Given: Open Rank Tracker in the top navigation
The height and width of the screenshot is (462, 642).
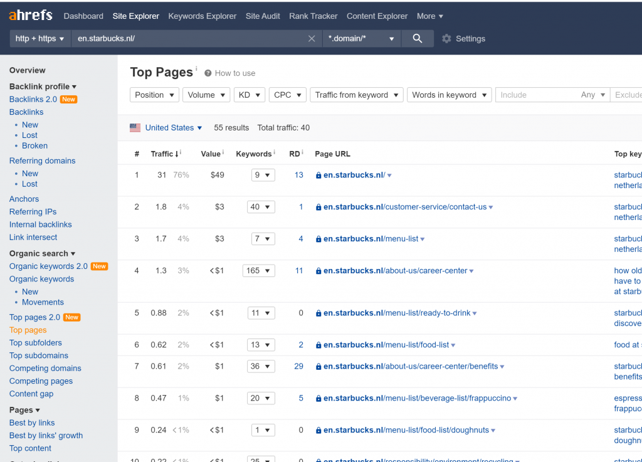Looking at the screenshot, I should pos(313,16).
